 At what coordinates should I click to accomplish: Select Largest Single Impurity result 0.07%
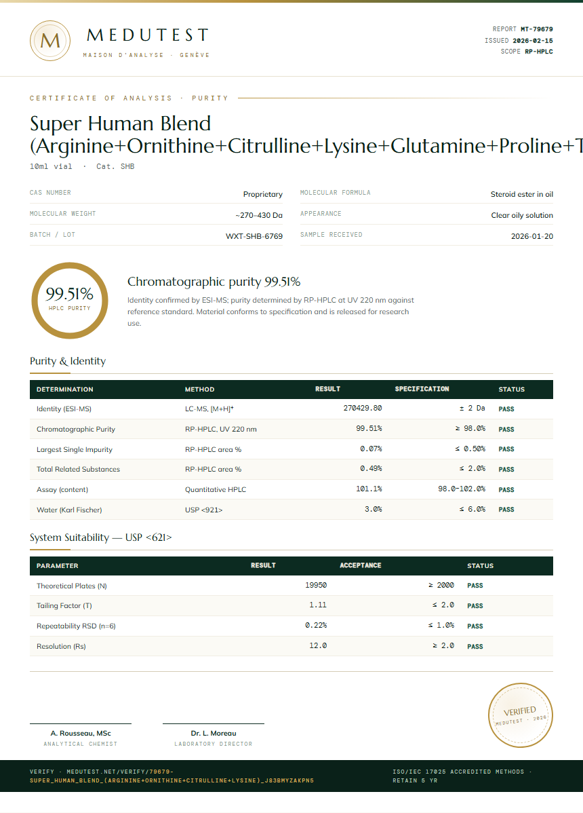tap(371, 449)
